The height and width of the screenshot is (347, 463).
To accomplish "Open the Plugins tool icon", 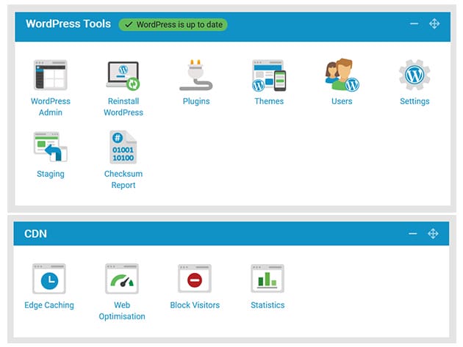I will pyautogui.click(x=195, y=76).
